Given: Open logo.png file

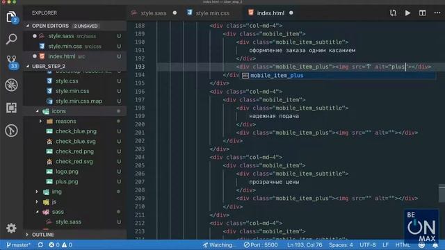Looking at the screenshot, I should point(67,172).
